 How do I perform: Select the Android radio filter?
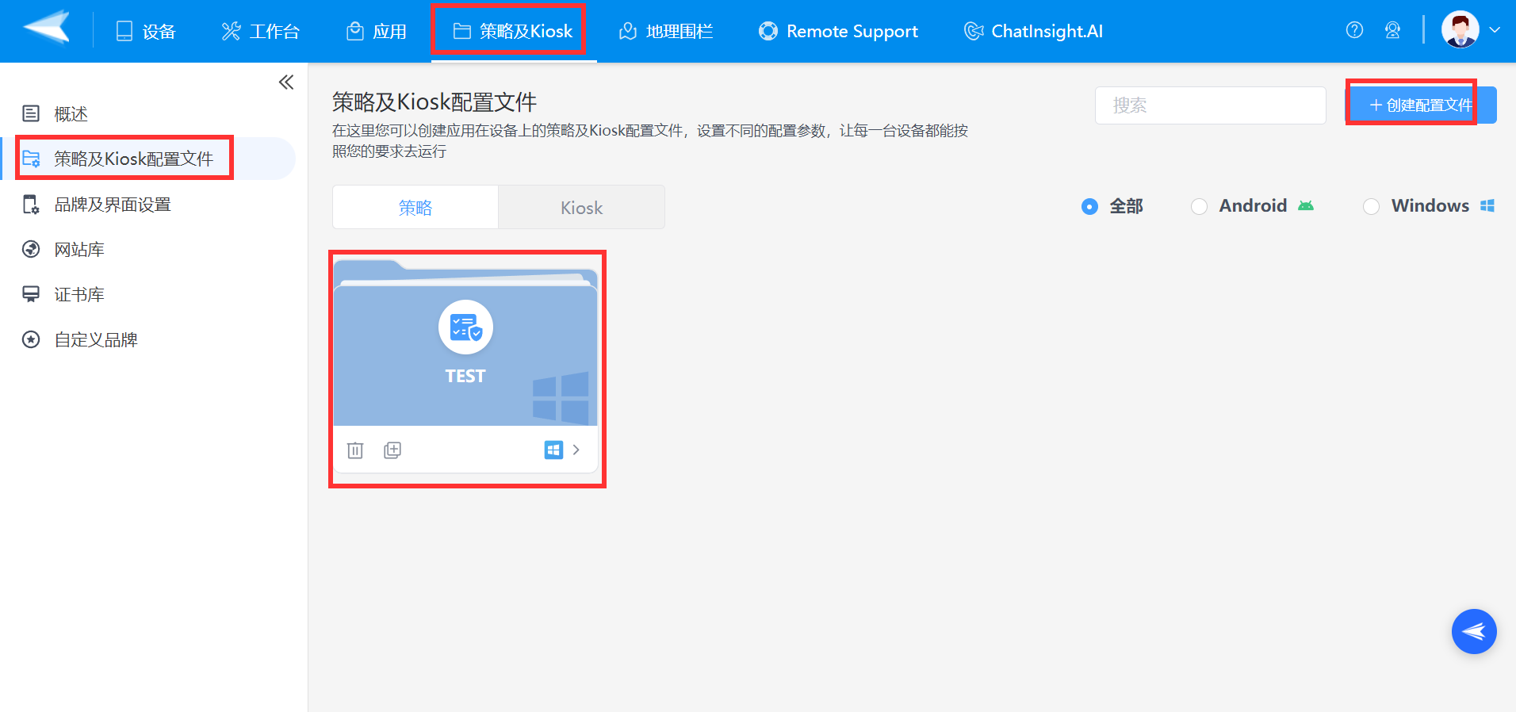[x=1200, y=206]
